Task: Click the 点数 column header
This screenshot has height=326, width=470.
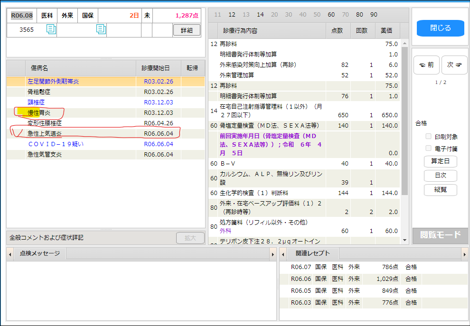Action: tap(338, 30)
